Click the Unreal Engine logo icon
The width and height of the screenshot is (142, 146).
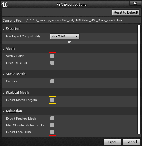[4, 5]
